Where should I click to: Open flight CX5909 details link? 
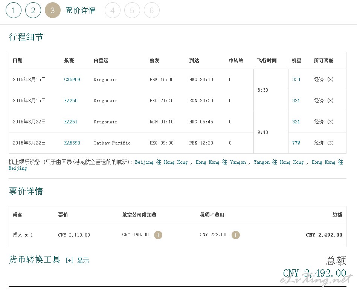pos(72,79)
